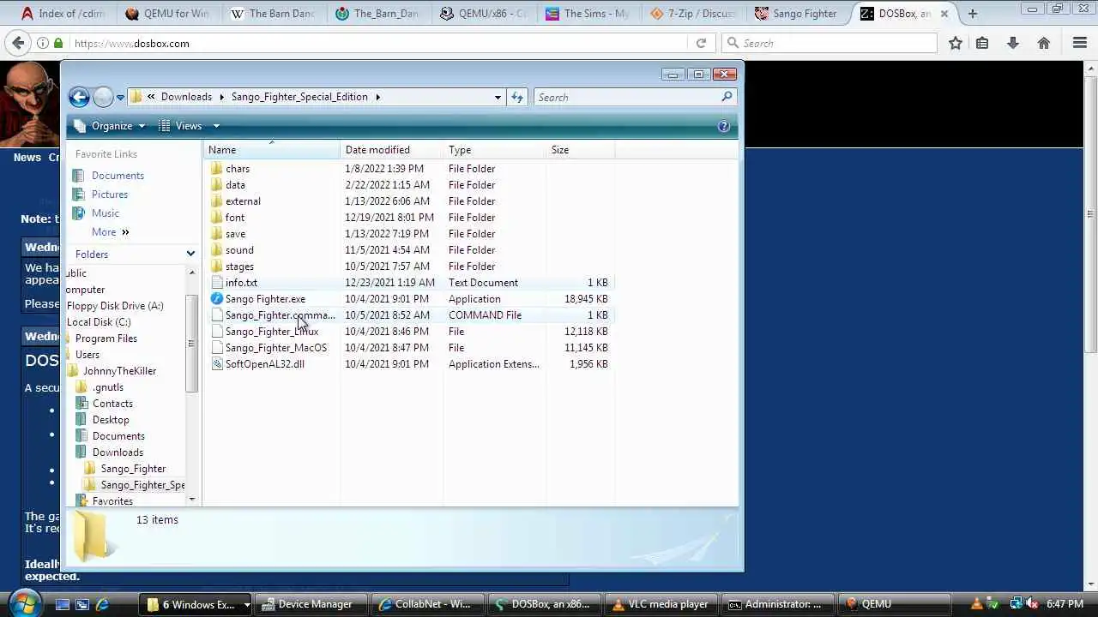1098x617 pixels.
Task: Click the browser bookmark star icon
Action: click(955, 43)
